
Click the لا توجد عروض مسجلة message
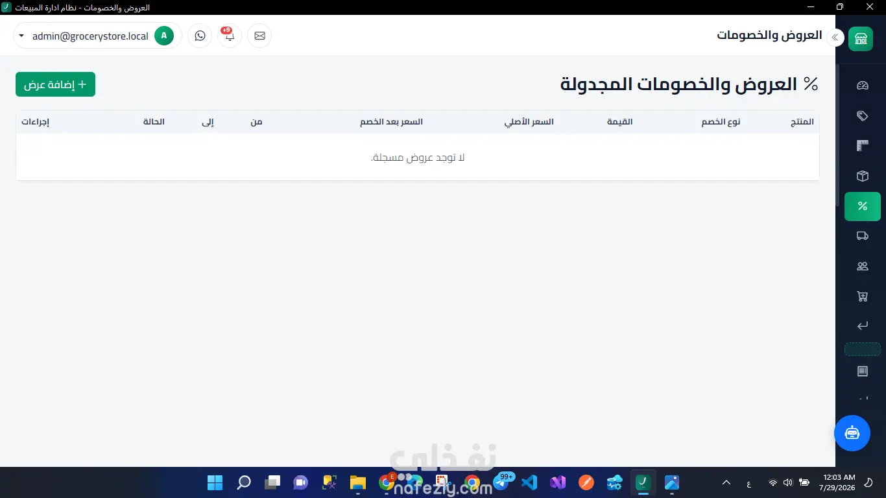pyautogui.click(x=418, y=158)
